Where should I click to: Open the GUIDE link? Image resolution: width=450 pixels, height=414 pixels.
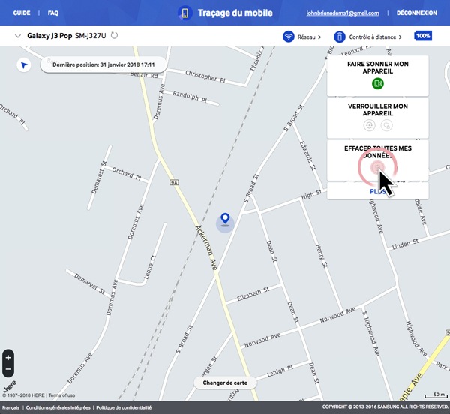(22, 13)
